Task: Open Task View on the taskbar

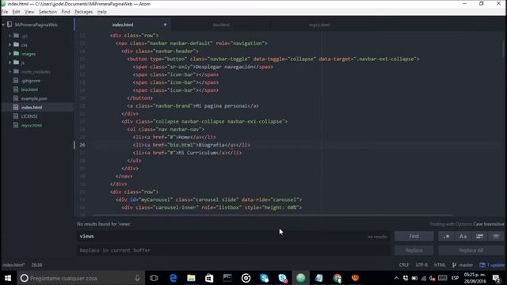Action: [154, 278]
